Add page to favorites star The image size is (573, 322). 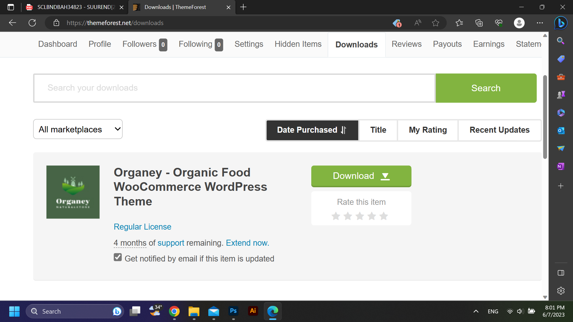(435, 23)
